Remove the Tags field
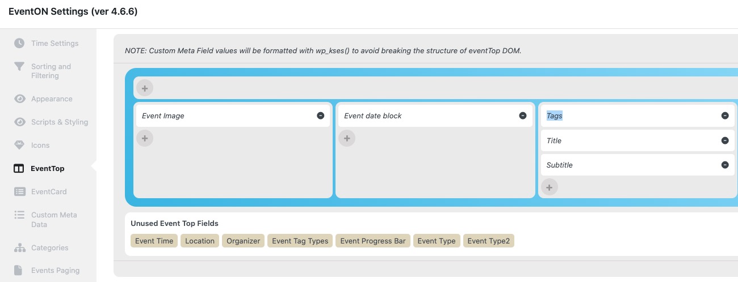The height and width of the screenshot is (282, 738). point(725,116)
